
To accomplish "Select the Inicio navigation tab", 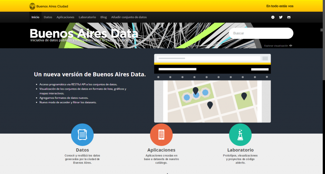I will pos(35,17).
